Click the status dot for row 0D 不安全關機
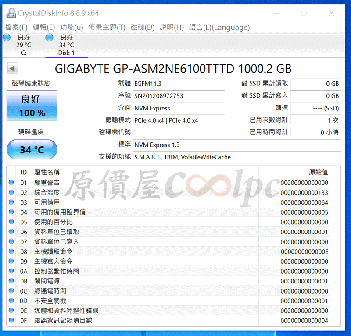Screen dimensions: 351x336 11,301
